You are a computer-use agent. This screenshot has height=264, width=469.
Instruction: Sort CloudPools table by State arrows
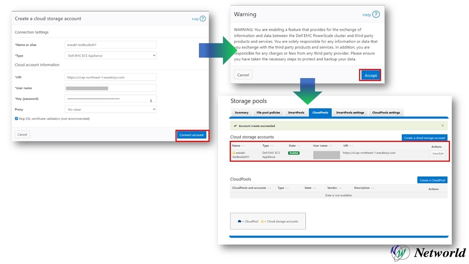pyautogui.click(x=315, y=188)
